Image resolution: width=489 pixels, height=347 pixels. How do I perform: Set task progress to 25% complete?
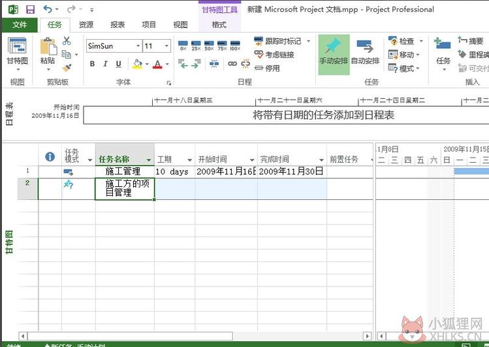[x=196, y=46]
